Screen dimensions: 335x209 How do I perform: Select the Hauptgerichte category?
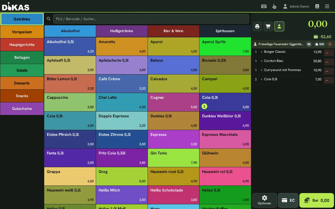click(x=22, y=45)
